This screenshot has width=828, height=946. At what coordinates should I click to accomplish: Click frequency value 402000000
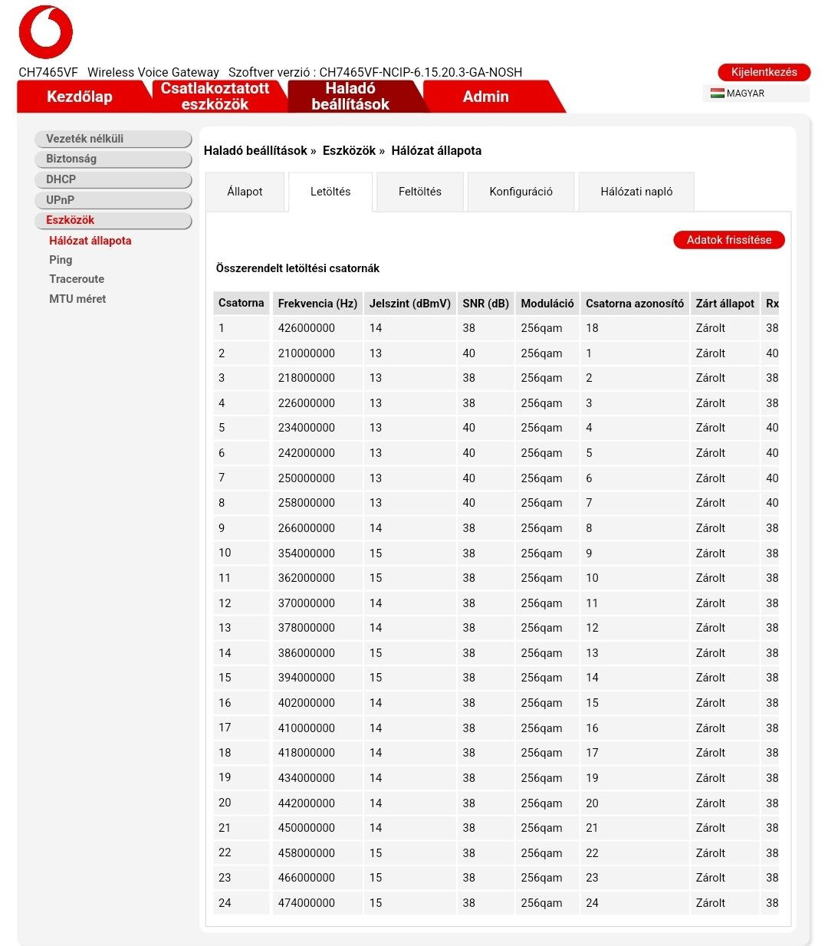(x=307, y=703)
